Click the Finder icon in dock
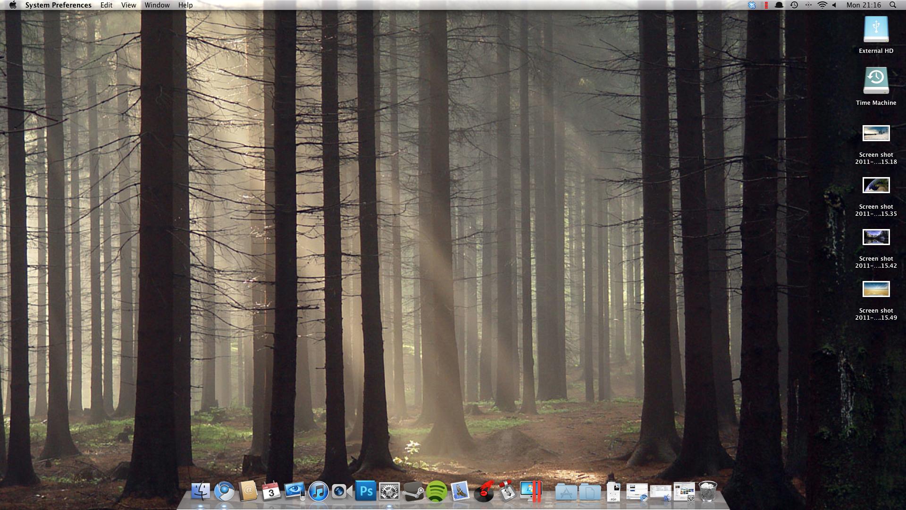Image resolution: width=906 pixels, height=510 pixels. click(201, 492)
